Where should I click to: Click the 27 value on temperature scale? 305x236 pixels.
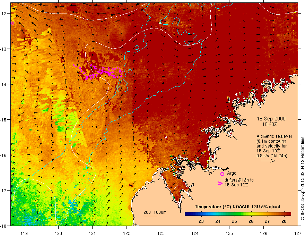click(267, 221)
